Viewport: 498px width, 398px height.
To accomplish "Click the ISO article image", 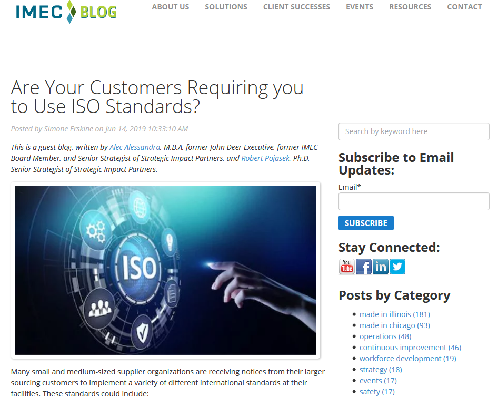I will click(x=165, y=270).
